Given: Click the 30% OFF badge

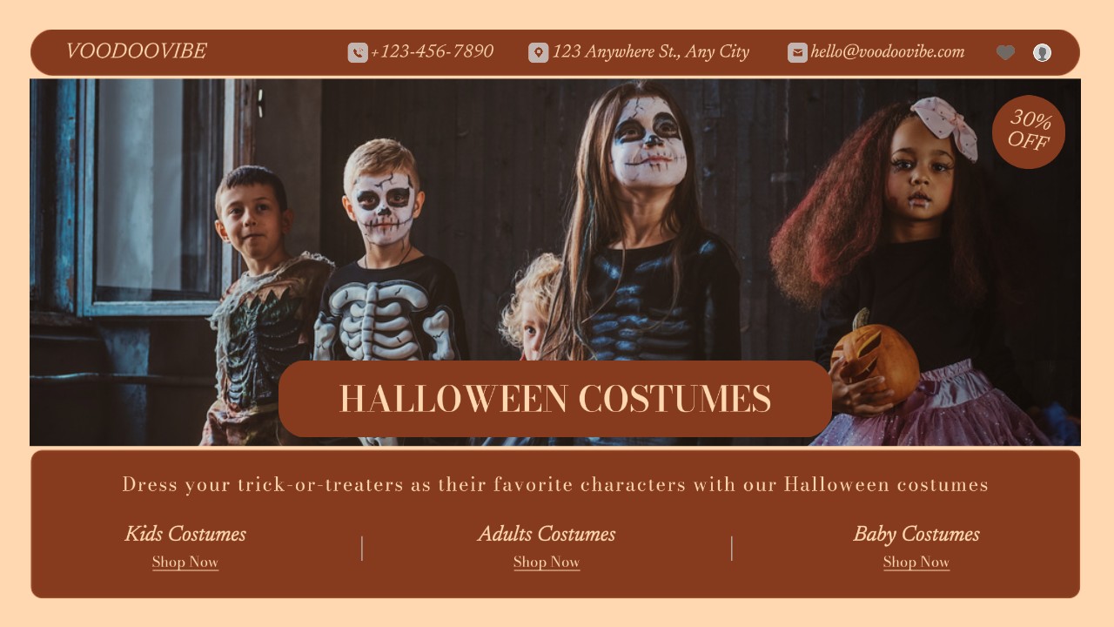Looking at the screenshot, I should pyautogui.click(x=1029, y=131).
